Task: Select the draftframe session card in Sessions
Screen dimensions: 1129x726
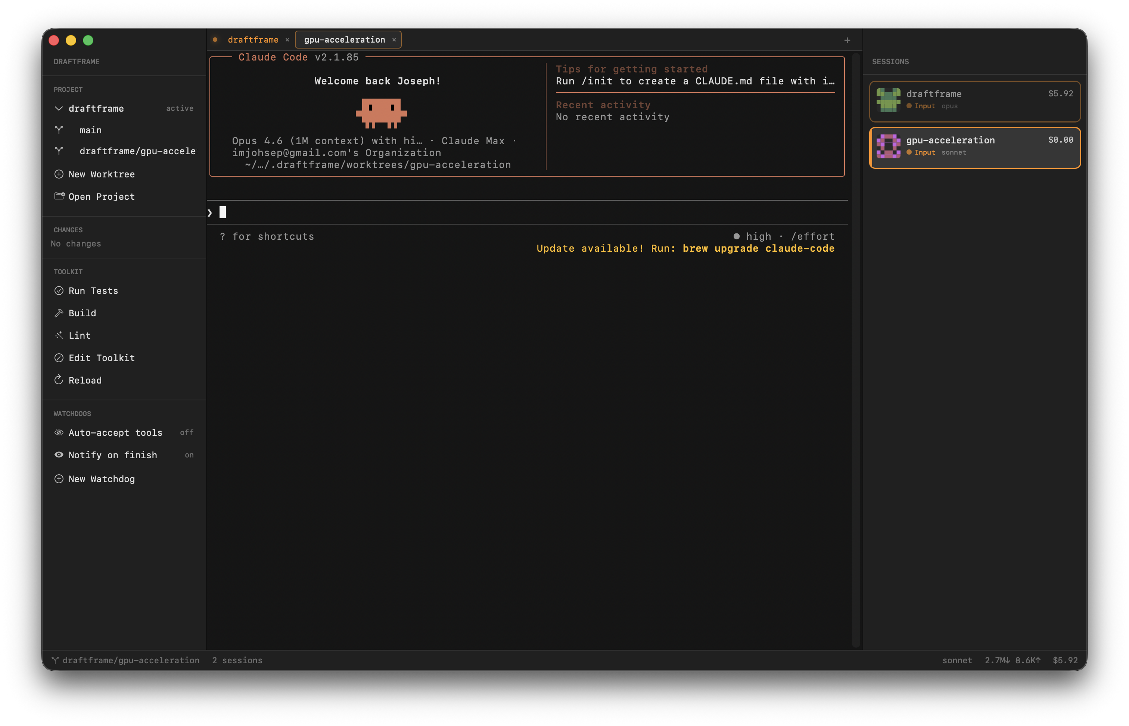Action: pyautogui.click(x=974, y=101)
